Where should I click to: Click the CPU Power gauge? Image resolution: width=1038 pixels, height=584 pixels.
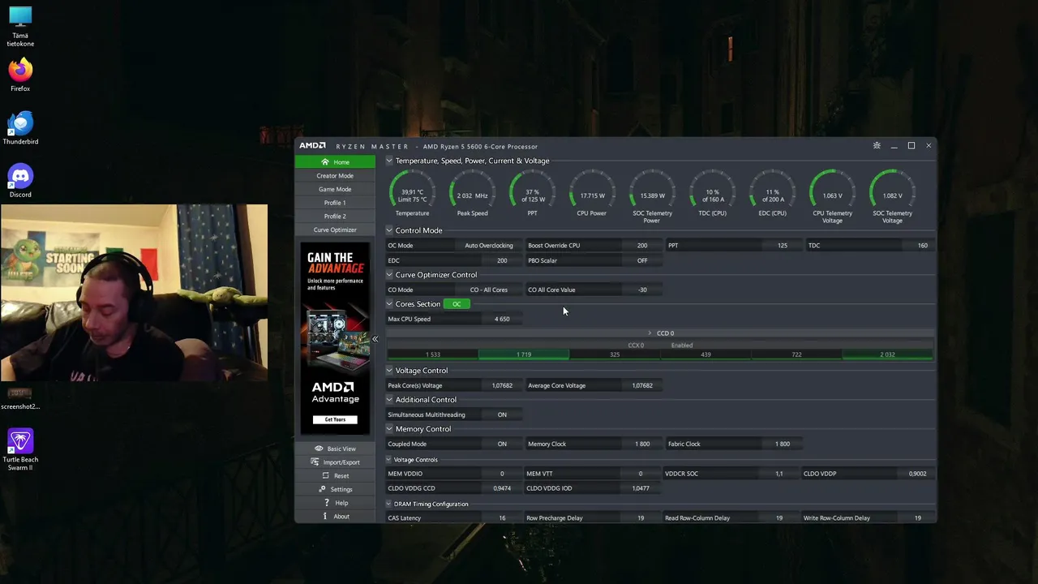pos(592,193)
